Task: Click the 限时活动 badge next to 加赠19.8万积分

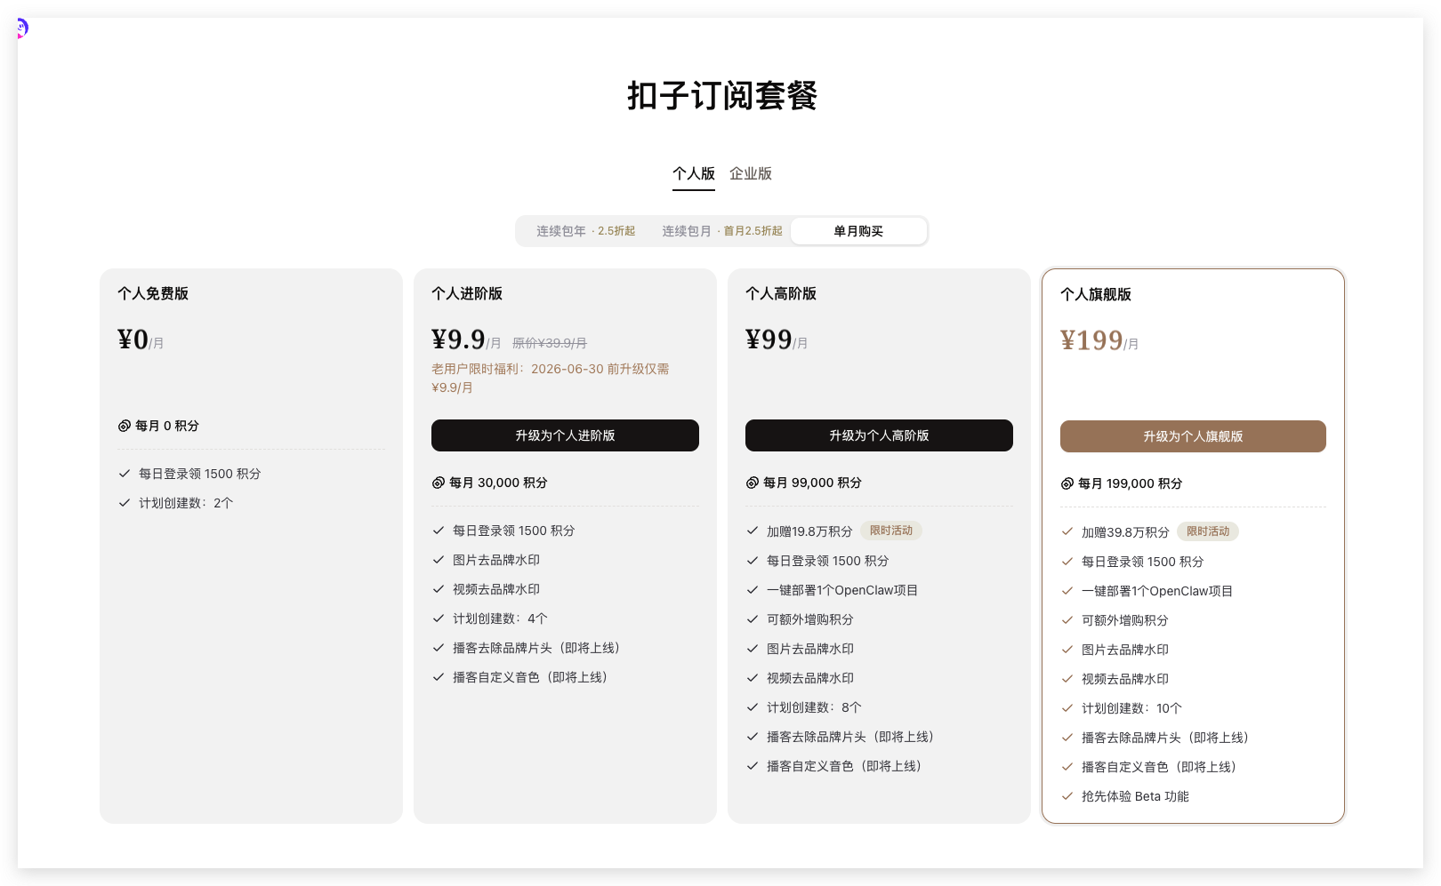Action: [891, 531]
